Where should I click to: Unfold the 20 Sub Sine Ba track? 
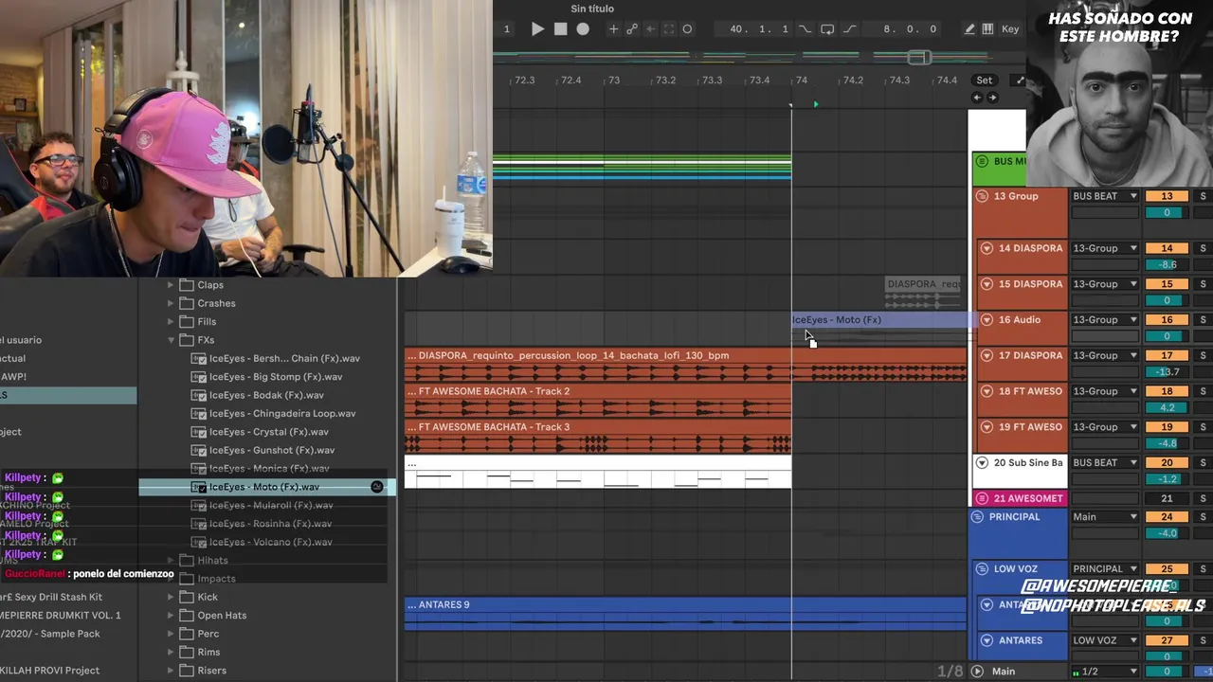pos(982,463)
